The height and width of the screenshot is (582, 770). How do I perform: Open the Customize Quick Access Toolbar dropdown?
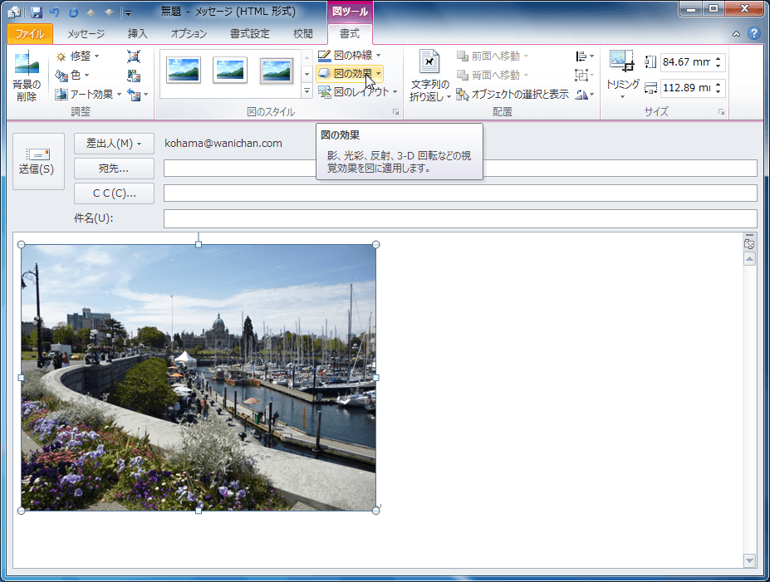[127, 12]
